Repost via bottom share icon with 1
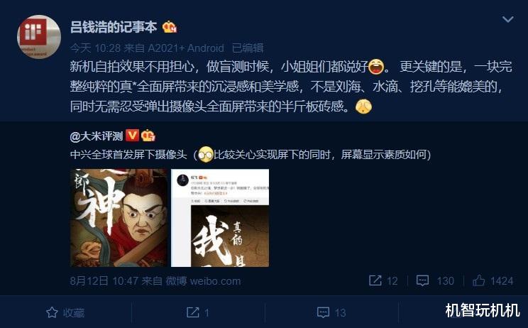The image size is (528, 328). [198, 312]
